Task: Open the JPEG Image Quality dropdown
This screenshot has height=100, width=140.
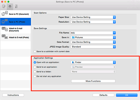Action: click(93, 47)
